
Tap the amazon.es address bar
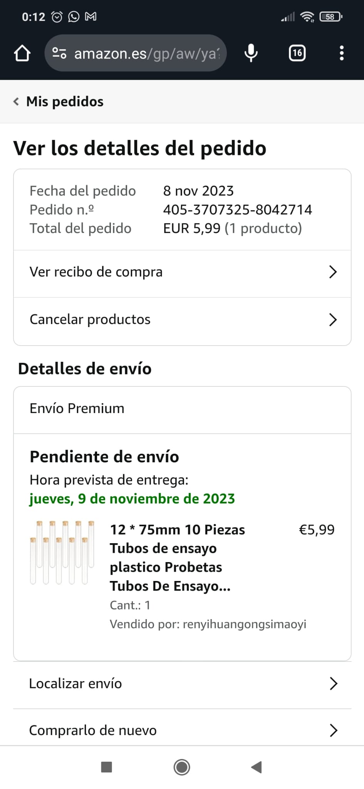pos(146,54)
